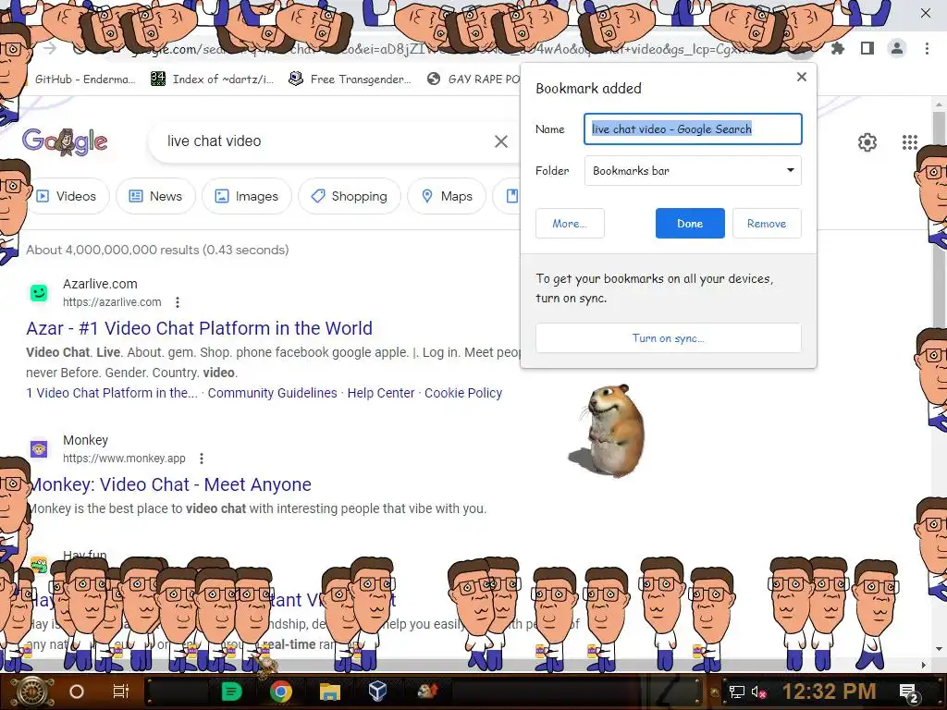
Task: Click the hamster desktop pet image
Action: pyautogui.click(x=608, y=430)
